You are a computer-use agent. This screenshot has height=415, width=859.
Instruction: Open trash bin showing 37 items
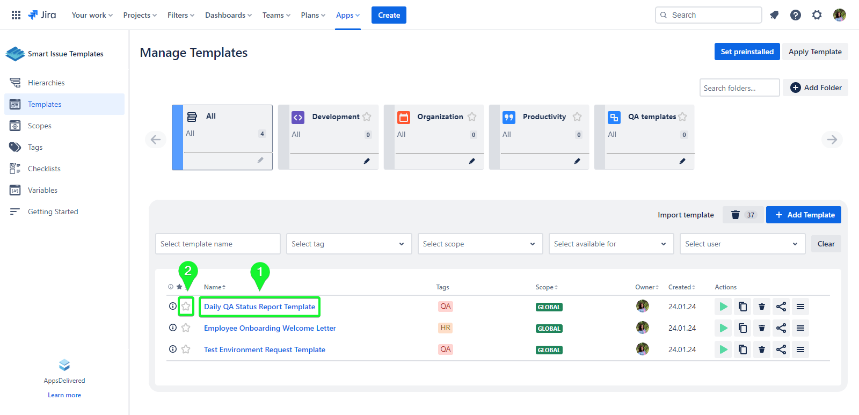(742, 215)
